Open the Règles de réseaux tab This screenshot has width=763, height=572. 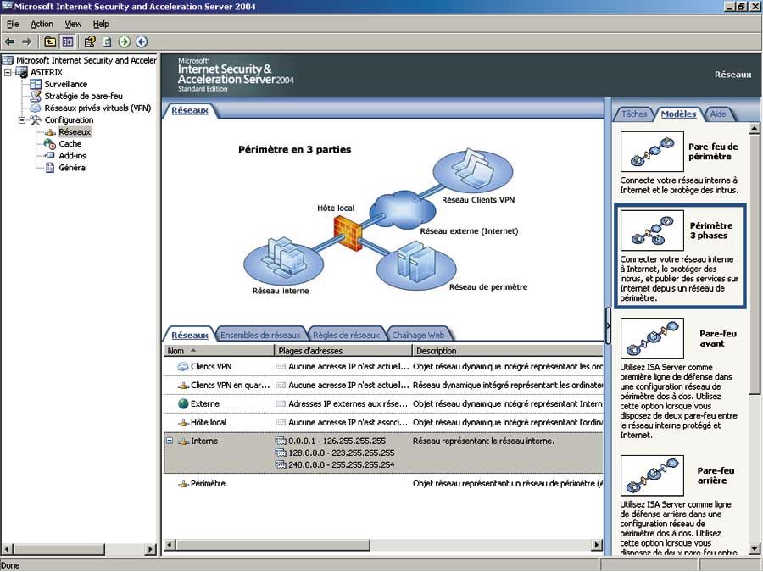click(x=346, y=335)
